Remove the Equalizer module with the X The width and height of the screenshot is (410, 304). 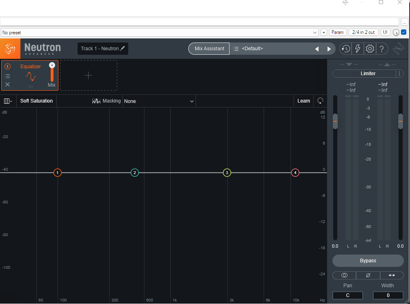8,84
